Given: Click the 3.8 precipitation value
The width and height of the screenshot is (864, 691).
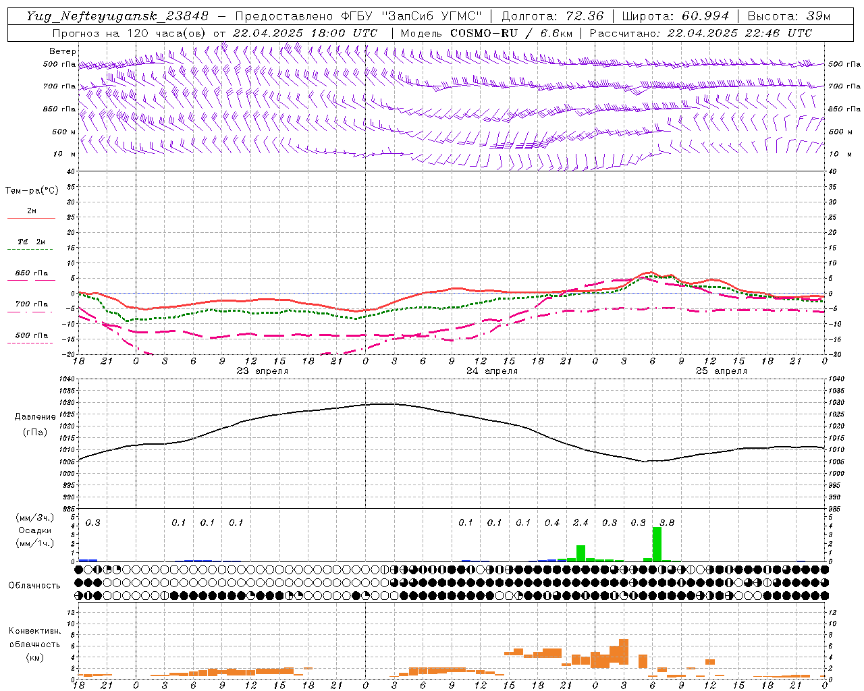Looking at the screenshot, I should click(667, 522).
